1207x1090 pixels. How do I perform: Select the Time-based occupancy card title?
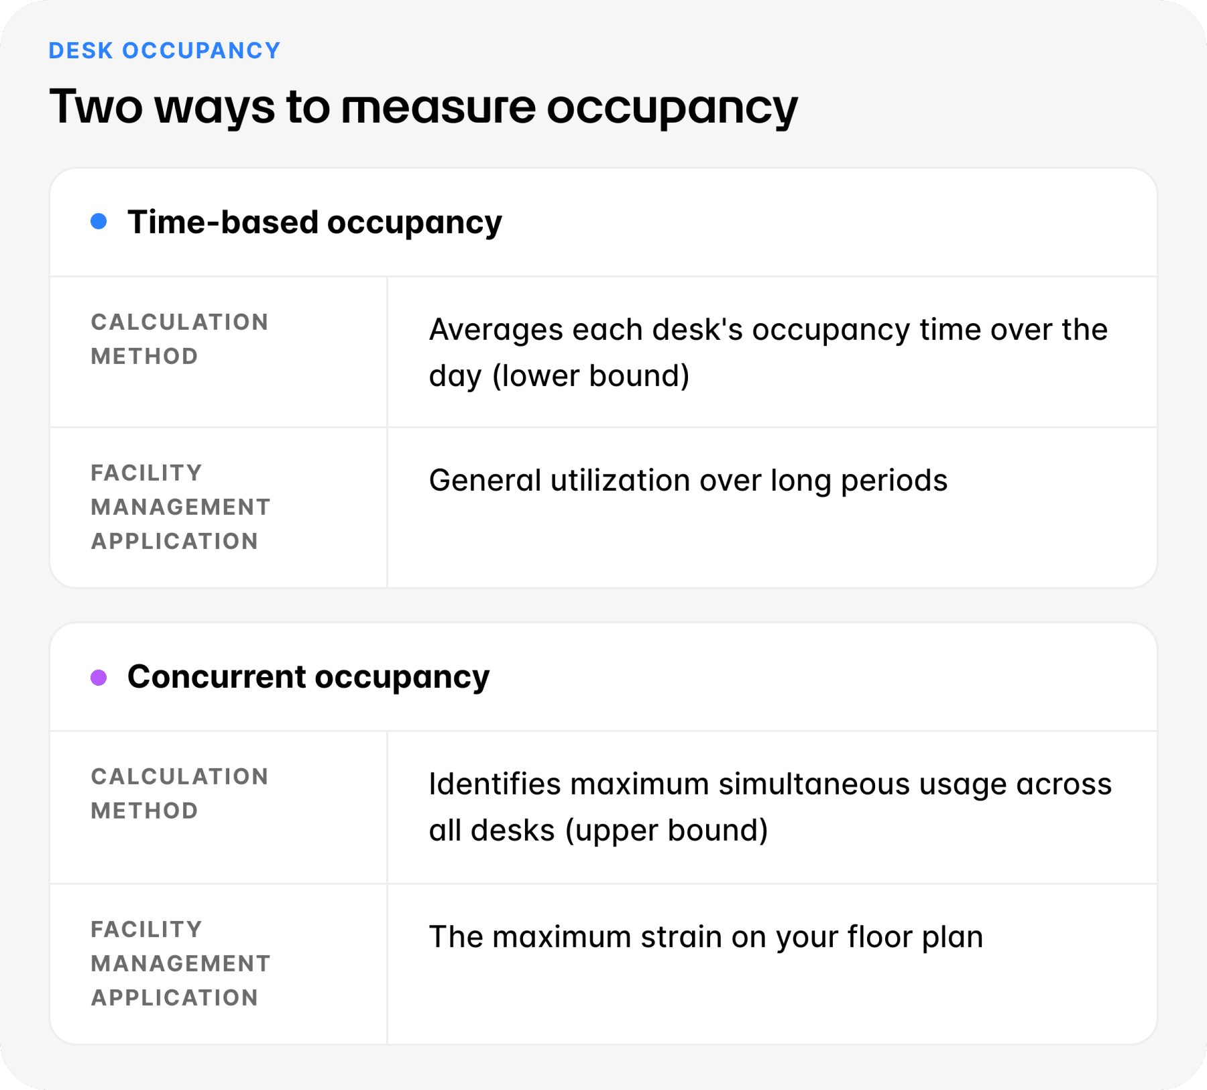tap(314, 223)
